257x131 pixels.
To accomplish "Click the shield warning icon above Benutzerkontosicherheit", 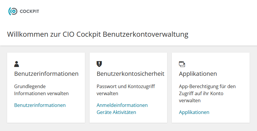I will [99, 64].
